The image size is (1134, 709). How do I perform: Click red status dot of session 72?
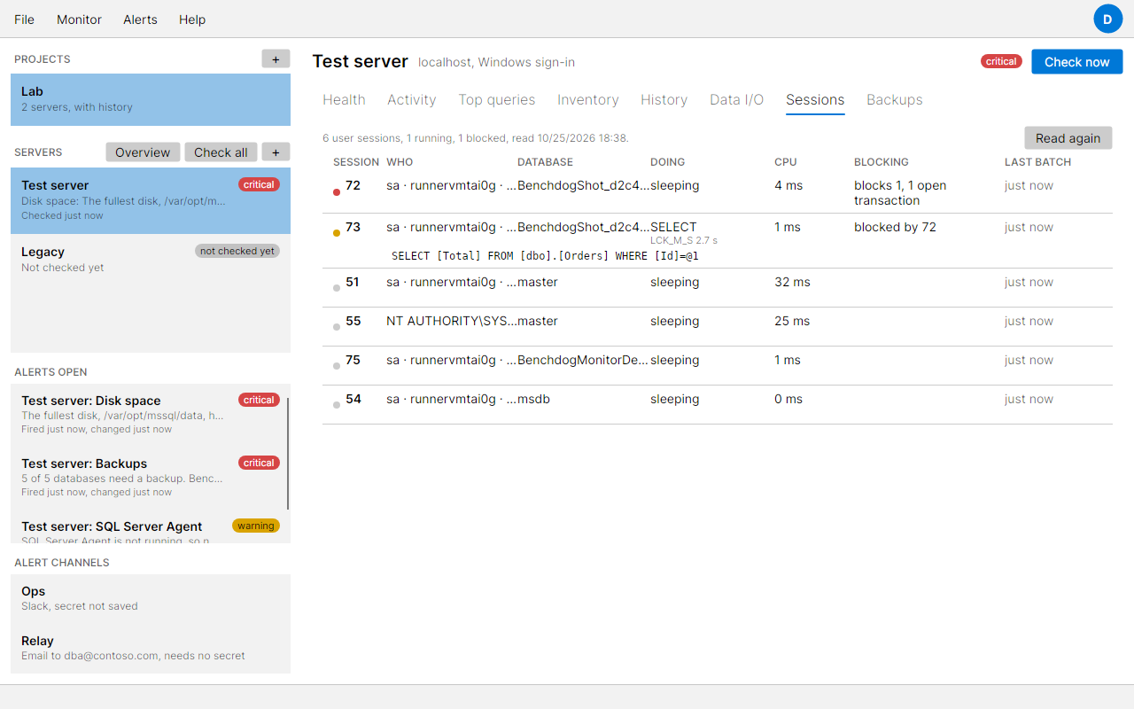(337, 191)
